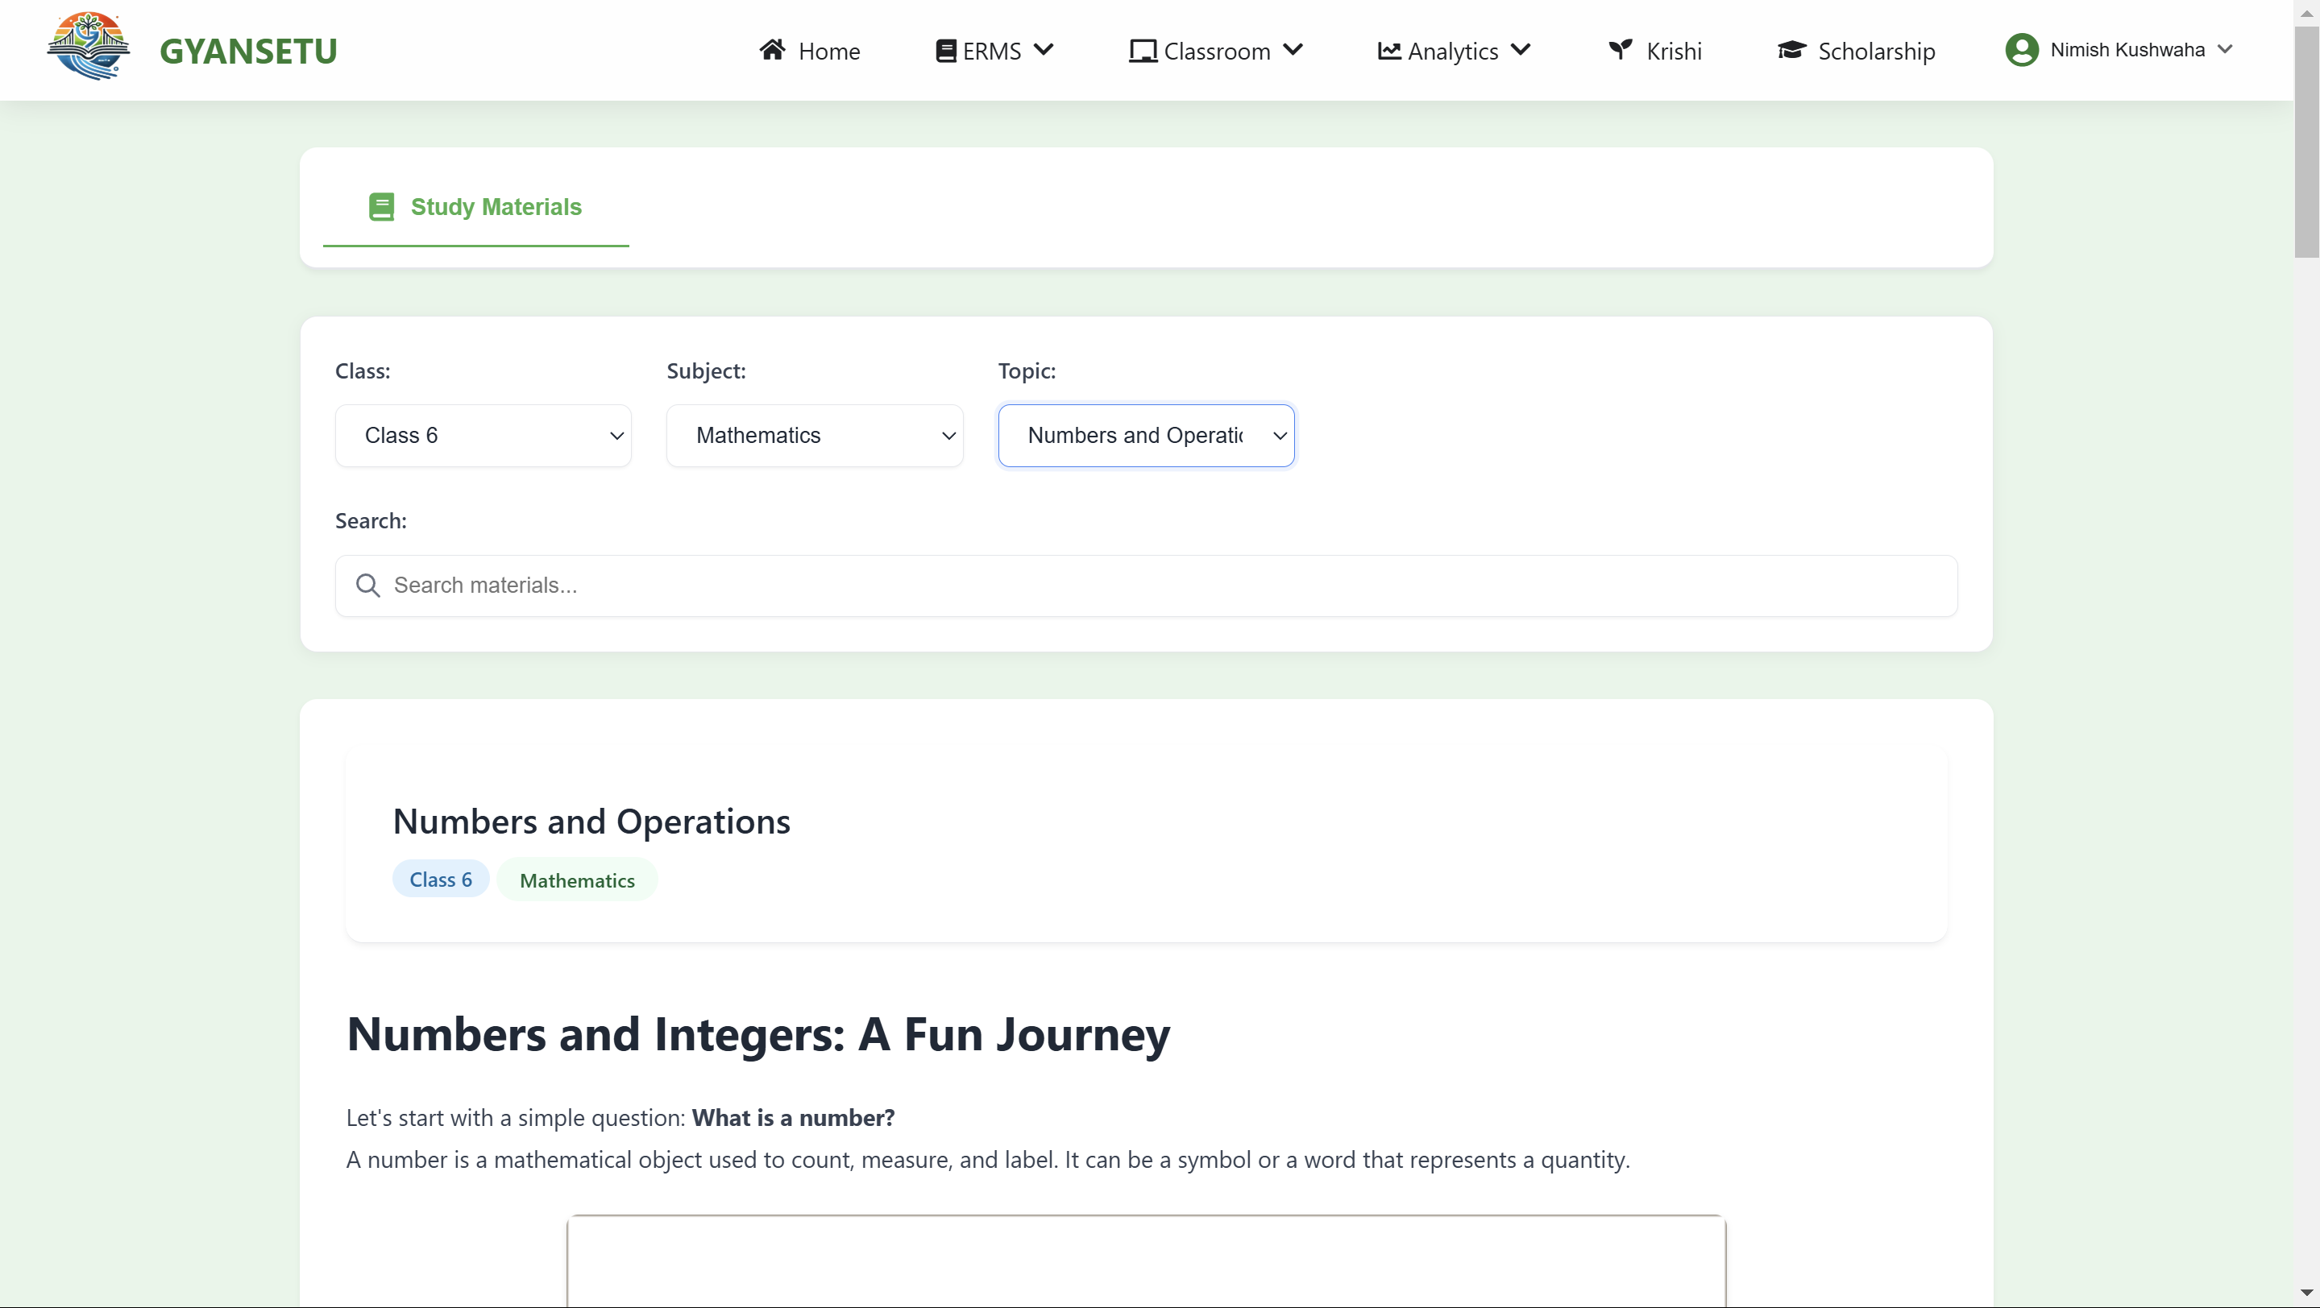Open the Topic dropdown

1146,436
